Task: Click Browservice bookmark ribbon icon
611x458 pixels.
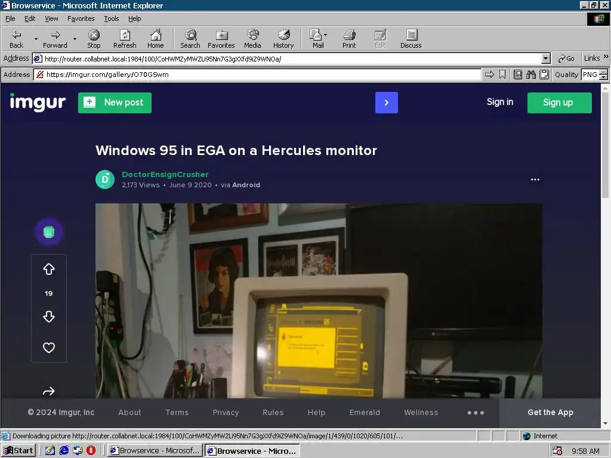Action: 502,75
